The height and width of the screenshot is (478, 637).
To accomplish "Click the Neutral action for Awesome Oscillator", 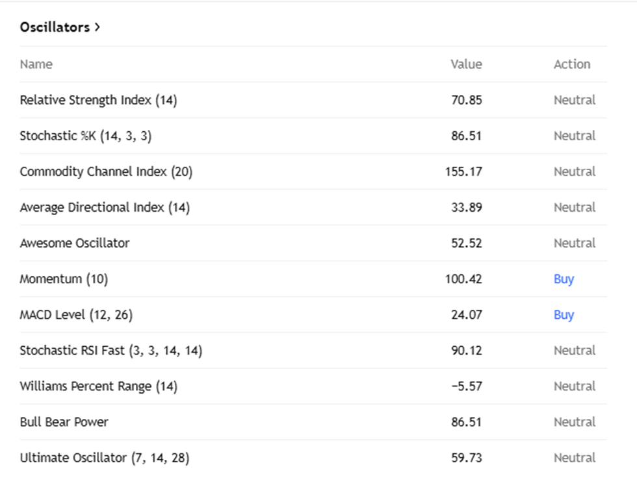I will click(x=575, y=243).
